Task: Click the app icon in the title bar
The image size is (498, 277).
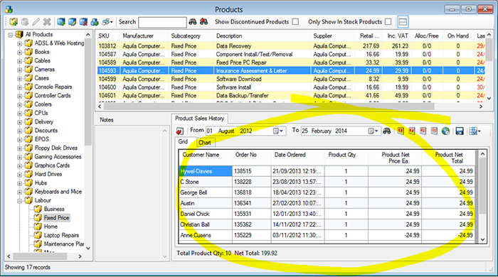Action: point(9,9)
